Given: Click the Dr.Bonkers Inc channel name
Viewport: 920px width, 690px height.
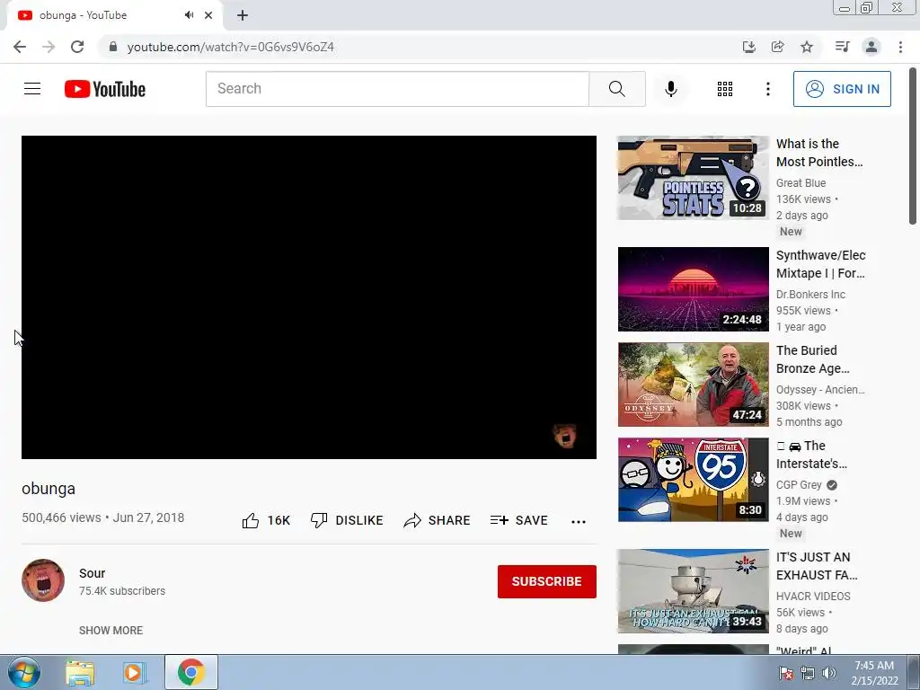Looking at the screenshot, I should point(811,295).
